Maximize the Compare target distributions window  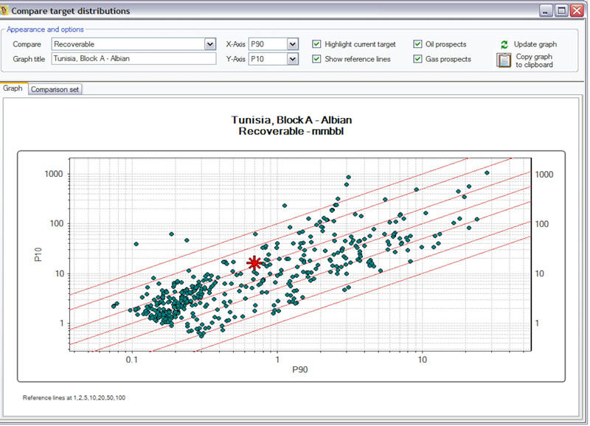click(x=561, y=11)
